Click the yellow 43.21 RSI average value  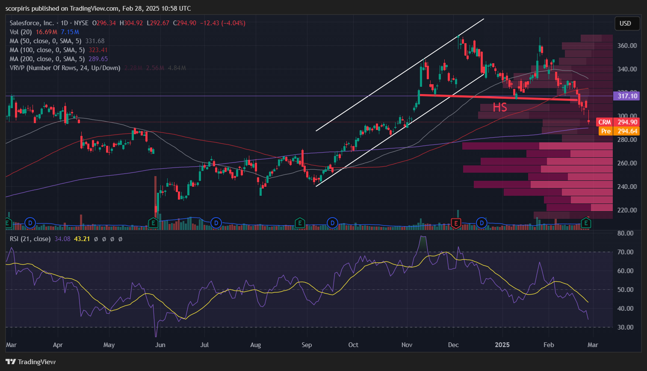pyautogui.click(x=82, y=239)
